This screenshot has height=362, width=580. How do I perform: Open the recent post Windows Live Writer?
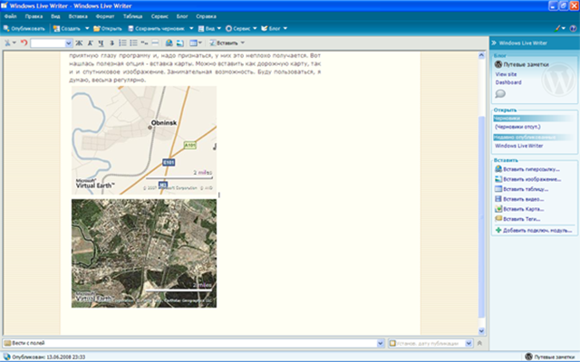pyautogui.click(x=519, y=146)
